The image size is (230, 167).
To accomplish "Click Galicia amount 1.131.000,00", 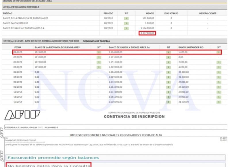I will pos(116,62).
